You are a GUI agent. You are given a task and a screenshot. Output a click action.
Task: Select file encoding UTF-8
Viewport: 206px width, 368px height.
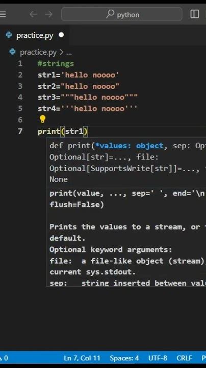(x=158, y=358)
